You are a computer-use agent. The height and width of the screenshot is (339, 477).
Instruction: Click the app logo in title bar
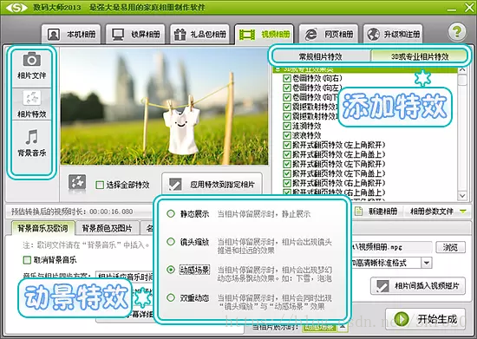coord(16,7)
